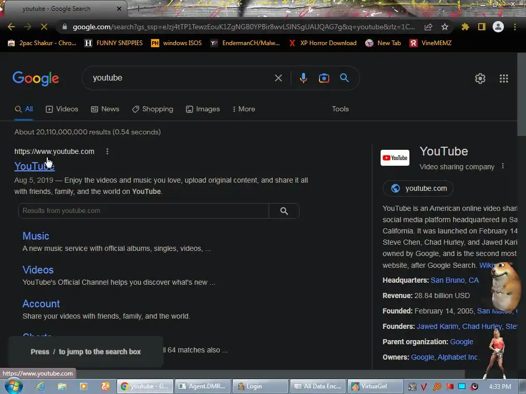Open Google quick settings gear
Screen dimensions: 526x394
(480, 78)
